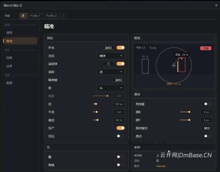Open the 追踪 dropdown

pos(111,72)
